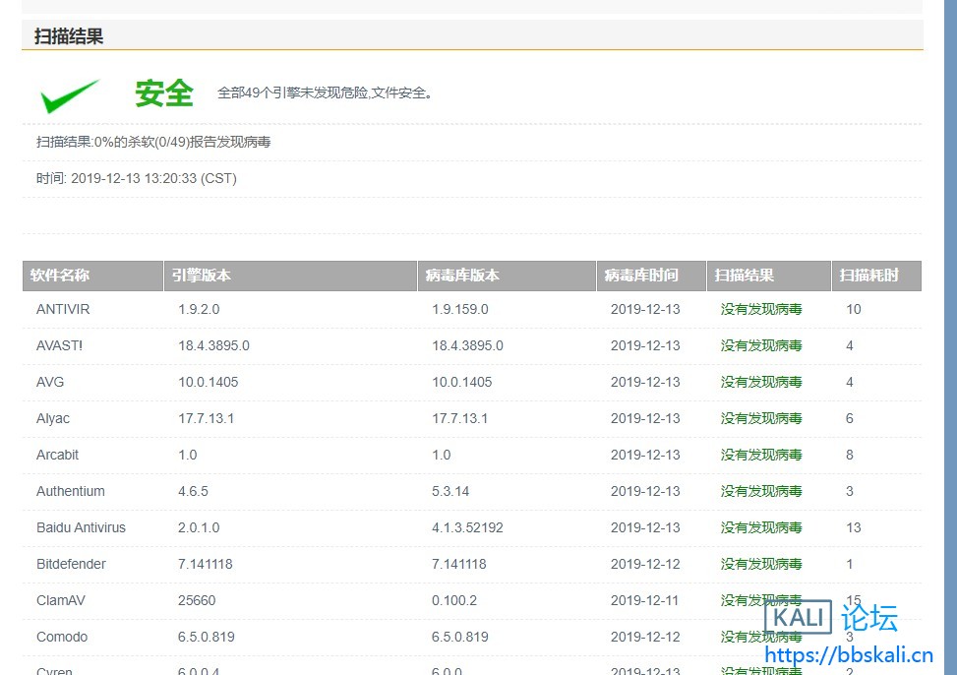Click the green 安全 status text

pyautogui.click(x=164, y=93)
